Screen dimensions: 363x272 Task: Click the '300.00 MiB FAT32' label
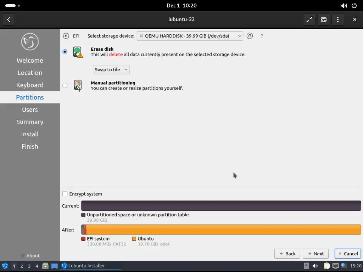(x=106, y=244)
